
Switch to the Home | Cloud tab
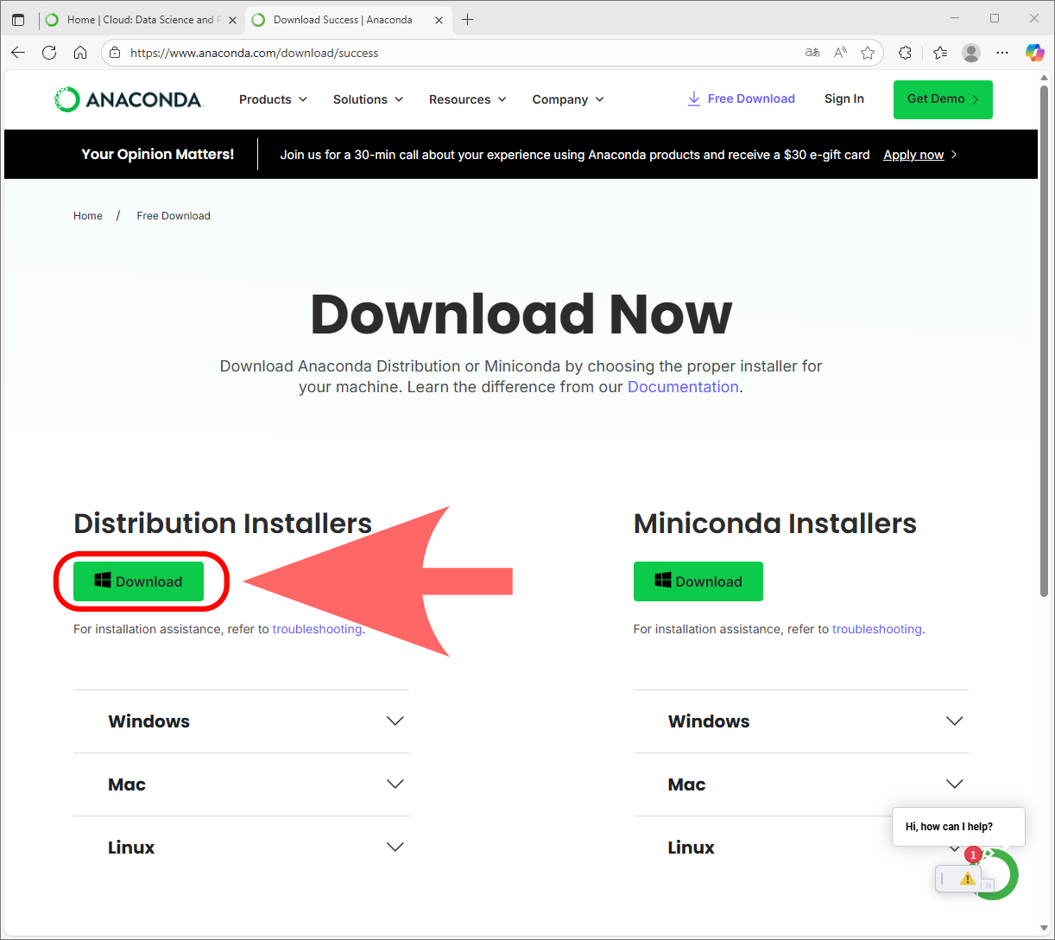(x=140, y=20)
